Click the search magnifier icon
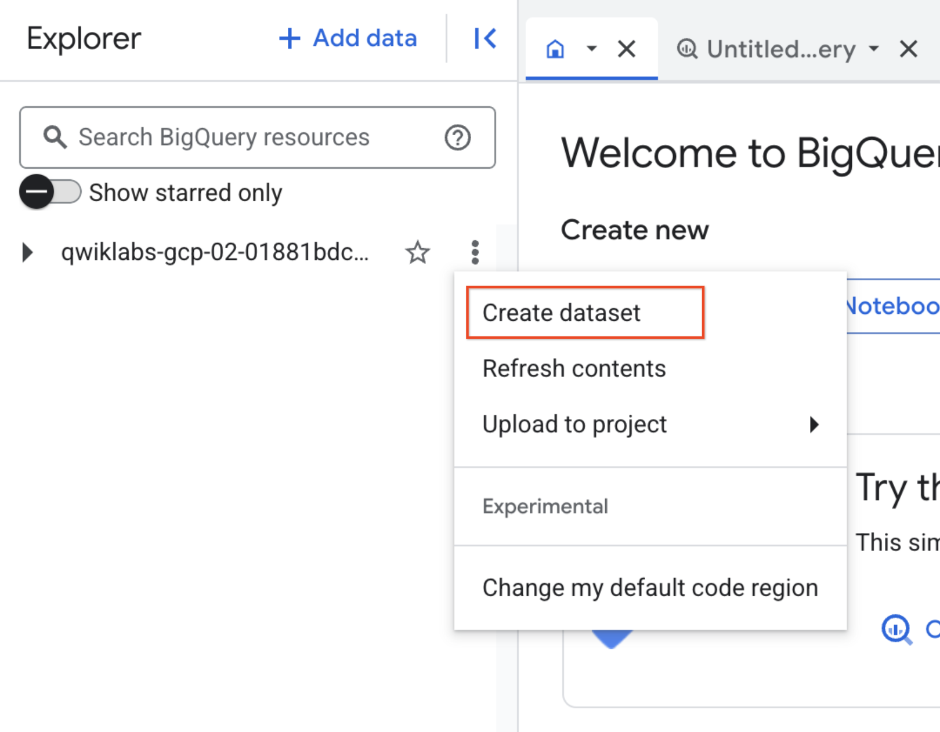 pos(55,137)
